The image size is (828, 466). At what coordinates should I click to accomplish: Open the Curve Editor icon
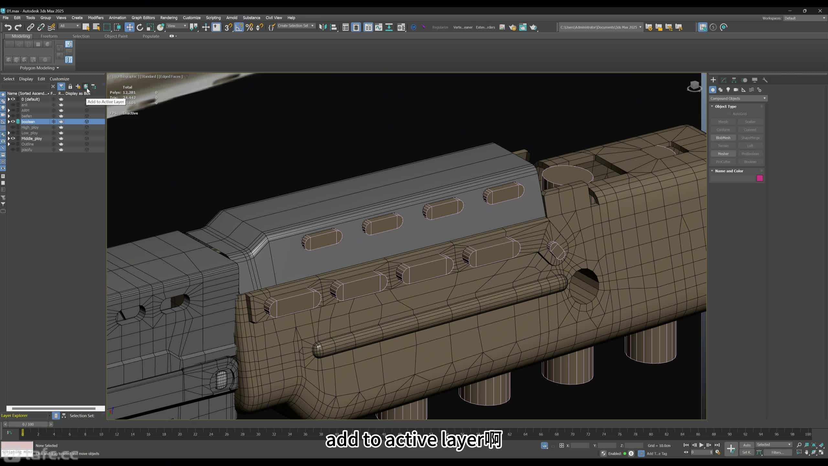378,27
